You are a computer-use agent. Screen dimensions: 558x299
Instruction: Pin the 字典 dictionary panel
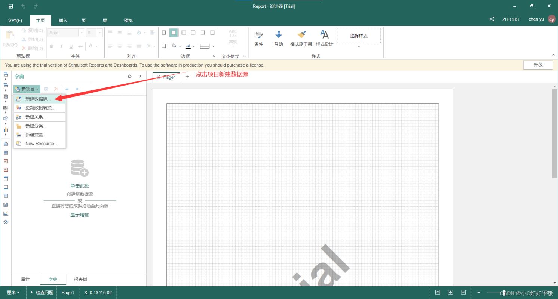click(x=140, y=76)
